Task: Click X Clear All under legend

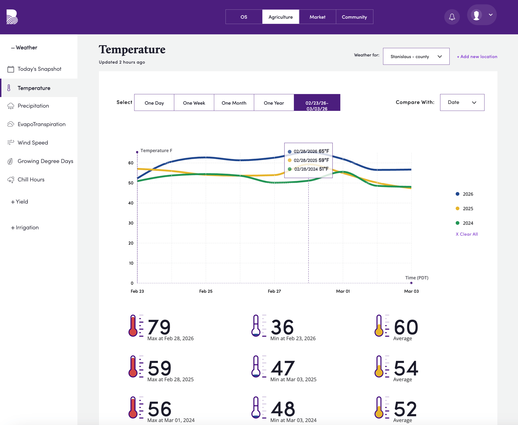Action: coord(466,234)
